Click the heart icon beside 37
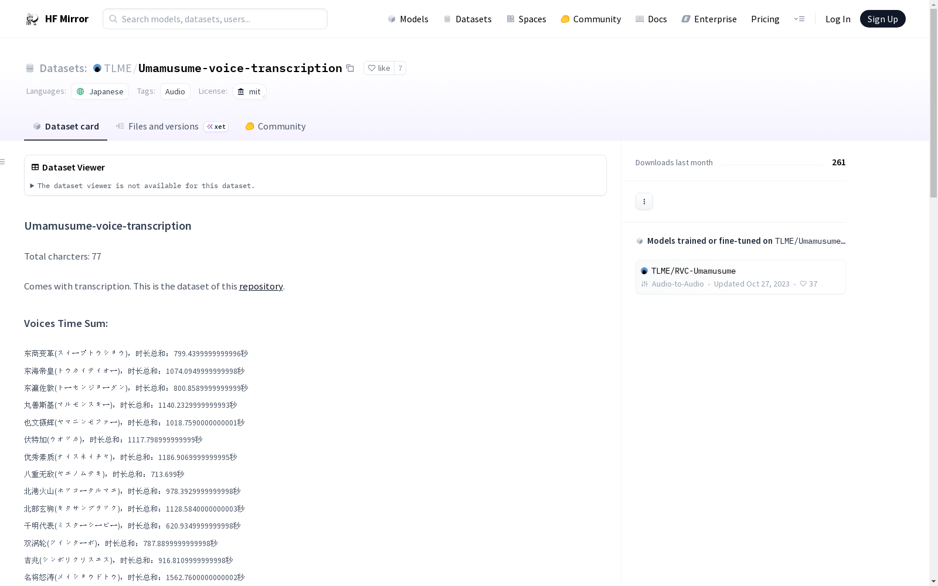The image size is (938, 586). pos(803,284)
